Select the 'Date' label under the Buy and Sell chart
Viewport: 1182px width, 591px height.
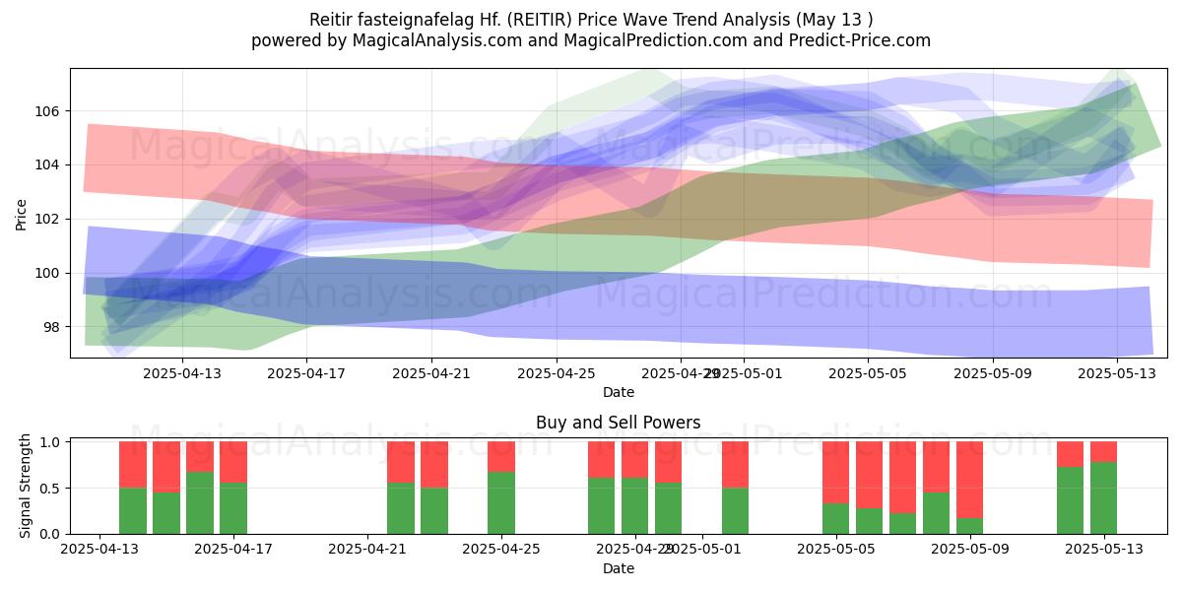[x=619, y=568]
